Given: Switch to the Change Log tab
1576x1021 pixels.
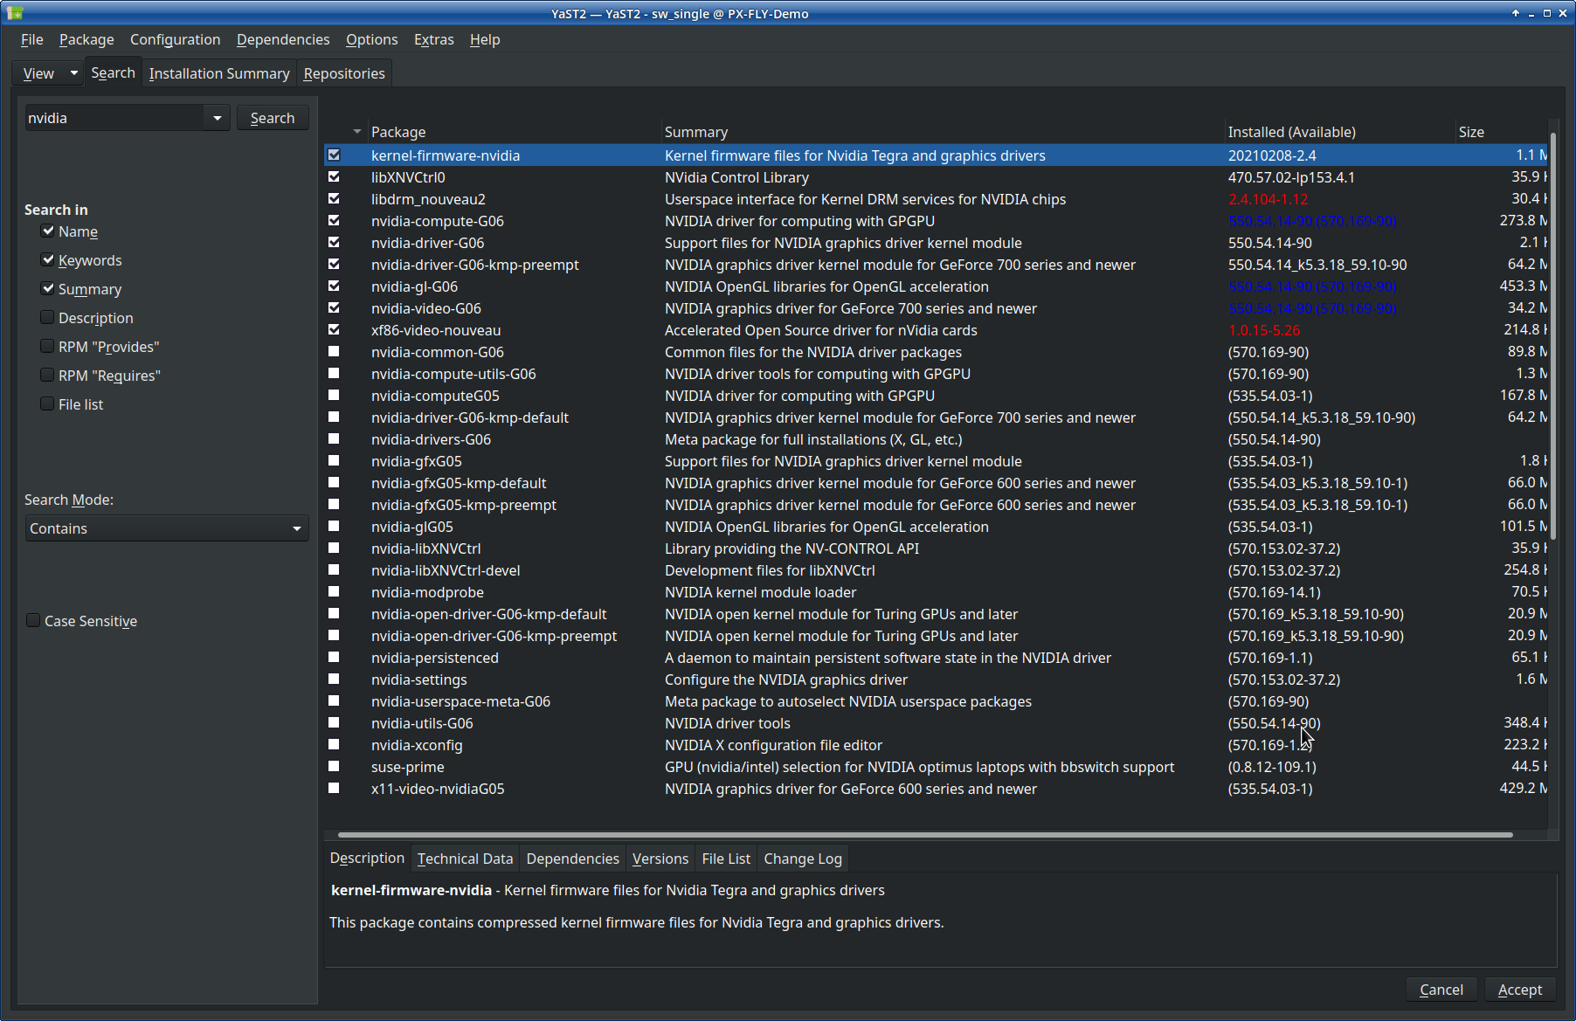Looking at the screenshot, I should tap(801, 858).
